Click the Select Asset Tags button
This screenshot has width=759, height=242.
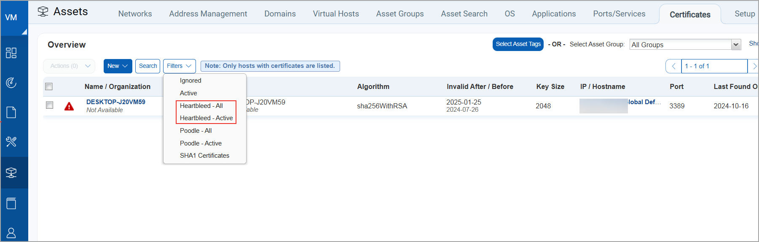coord(518,44)
